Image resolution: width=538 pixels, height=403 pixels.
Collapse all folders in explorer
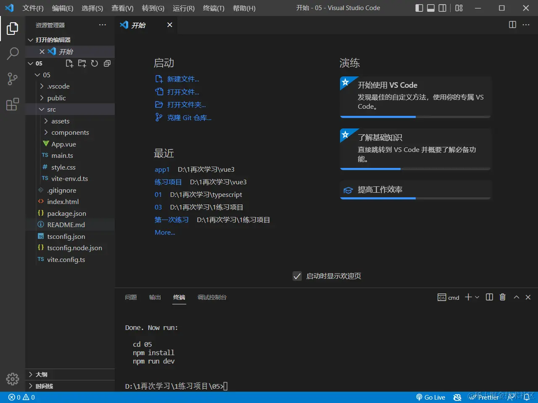[x=107, y=63]
